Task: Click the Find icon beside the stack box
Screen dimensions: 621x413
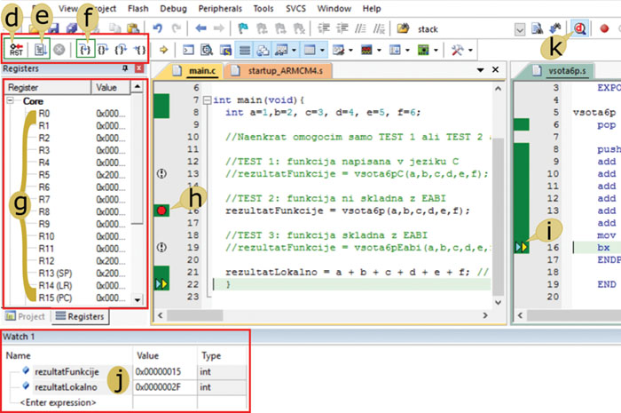Action: (x=537, y=28)
